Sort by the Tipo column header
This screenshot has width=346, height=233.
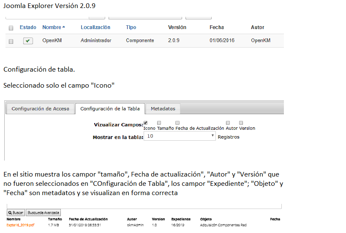pos(131,27)
